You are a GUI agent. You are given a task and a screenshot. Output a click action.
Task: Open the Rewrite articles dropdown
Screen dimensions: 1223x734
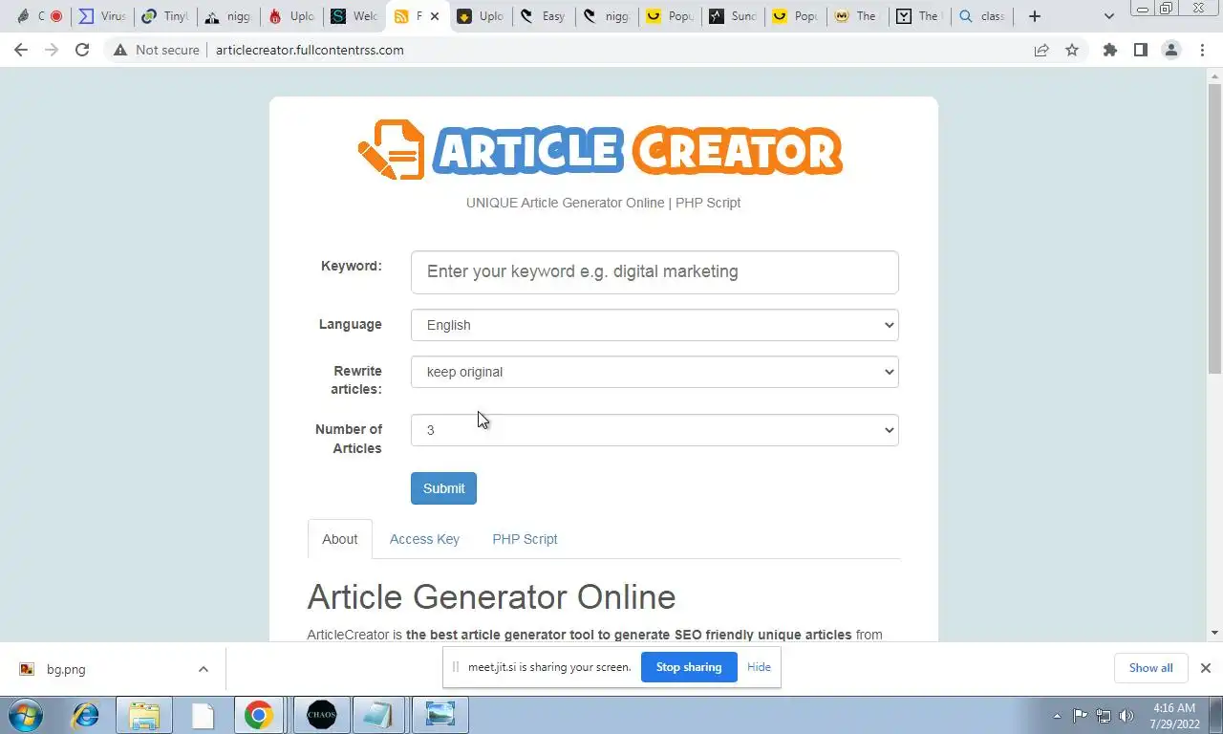pos(654,372)
